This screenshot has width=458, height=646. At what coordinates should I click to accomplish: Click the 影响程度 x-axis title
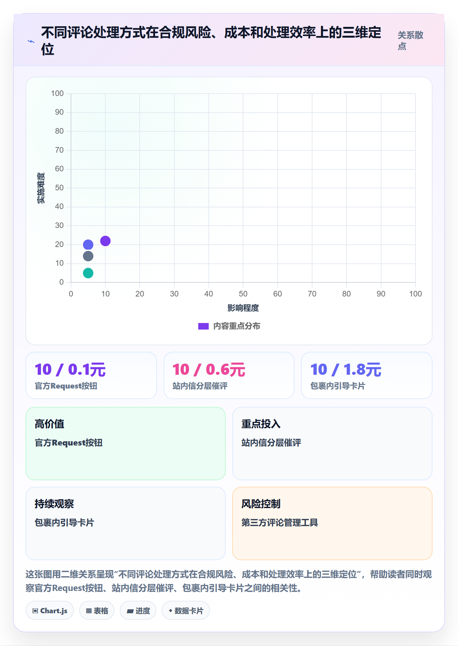tap(243, 308)
